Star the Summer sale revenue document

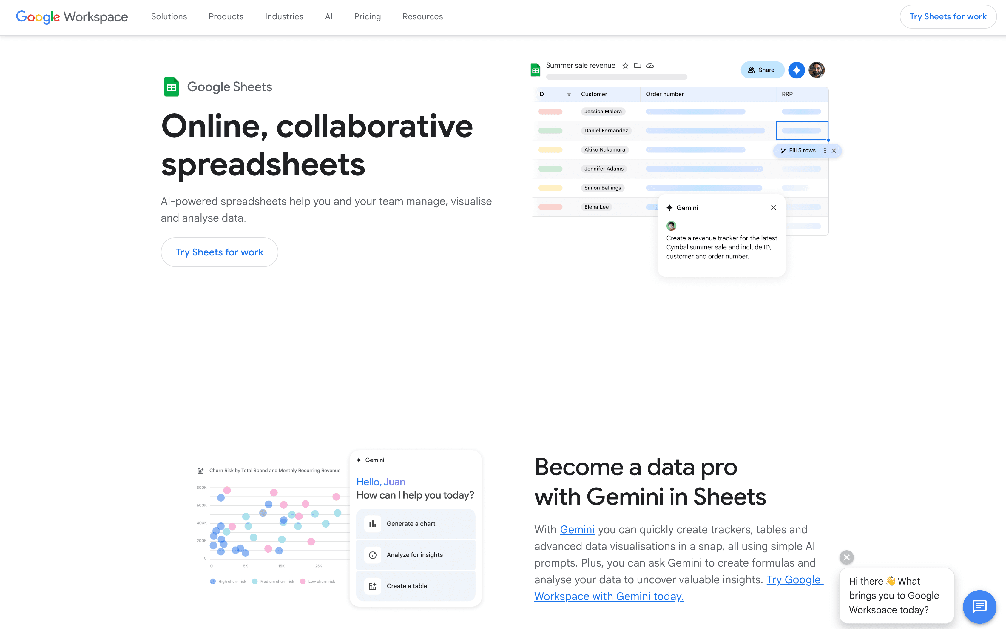(x=625, y=66)
